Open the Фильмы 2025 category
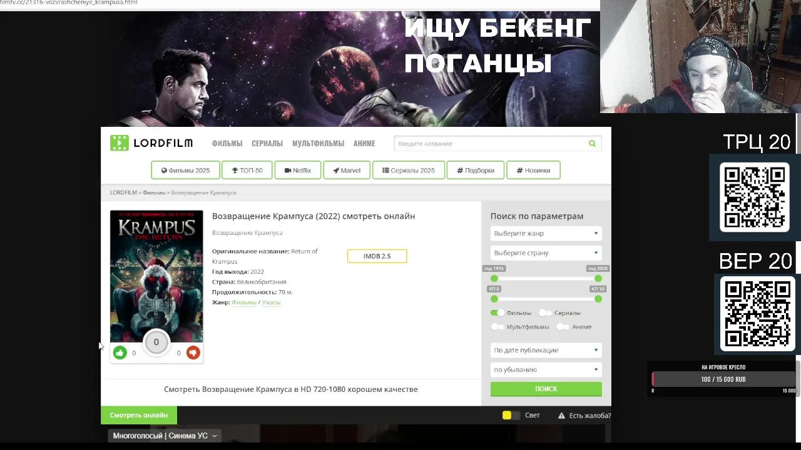 pos(185,170)
